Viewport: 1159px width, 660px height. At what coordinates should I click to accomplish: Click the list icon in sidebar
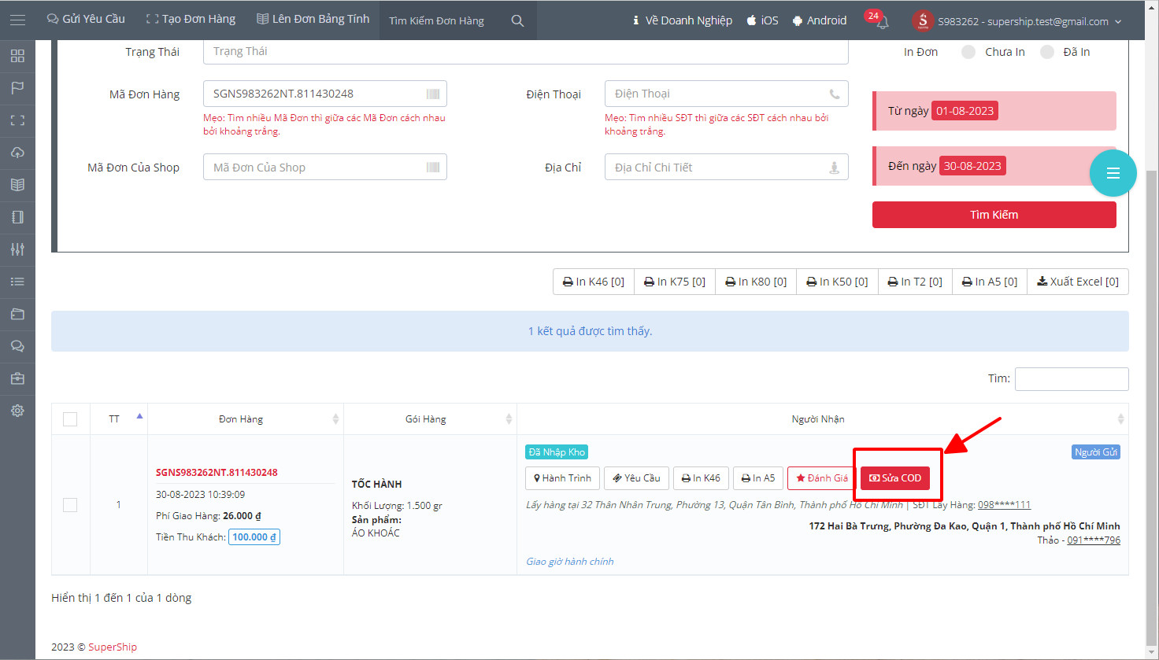point(17,282)
